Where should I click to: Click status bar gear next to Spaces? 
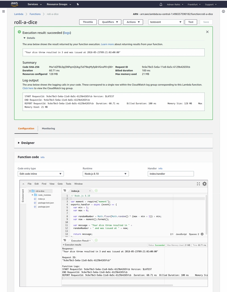(x=202, y=234)
